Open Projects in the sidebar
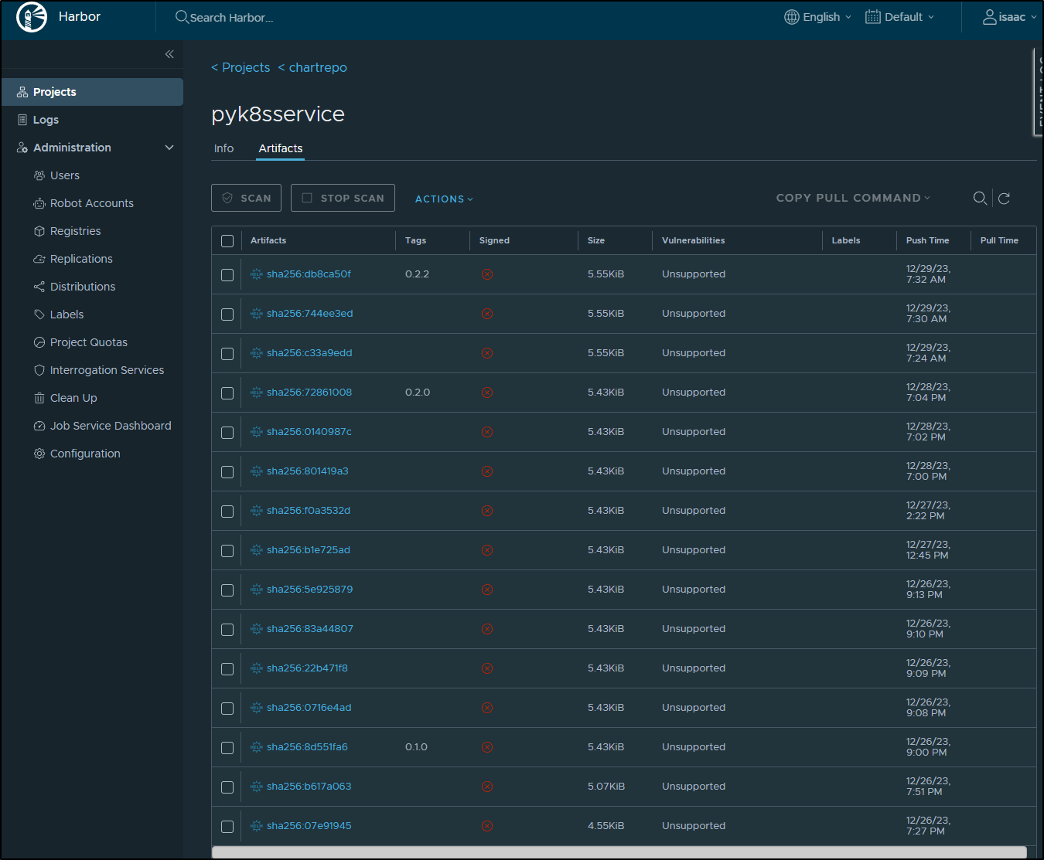Viewport: 1044px width, 860px height. click(92, 92)
